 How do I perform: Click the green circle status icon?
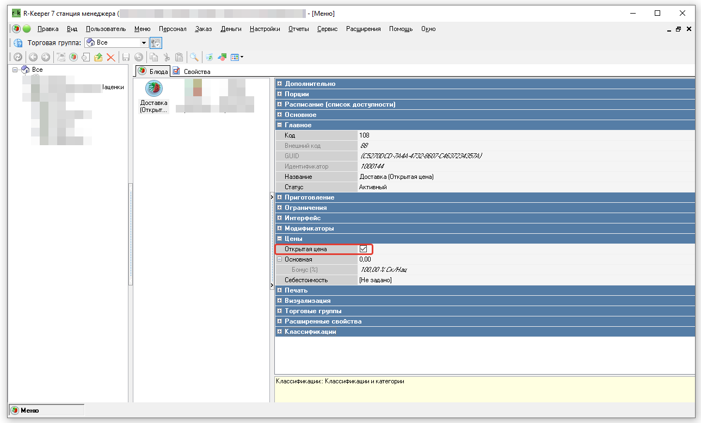pos(27,29)
